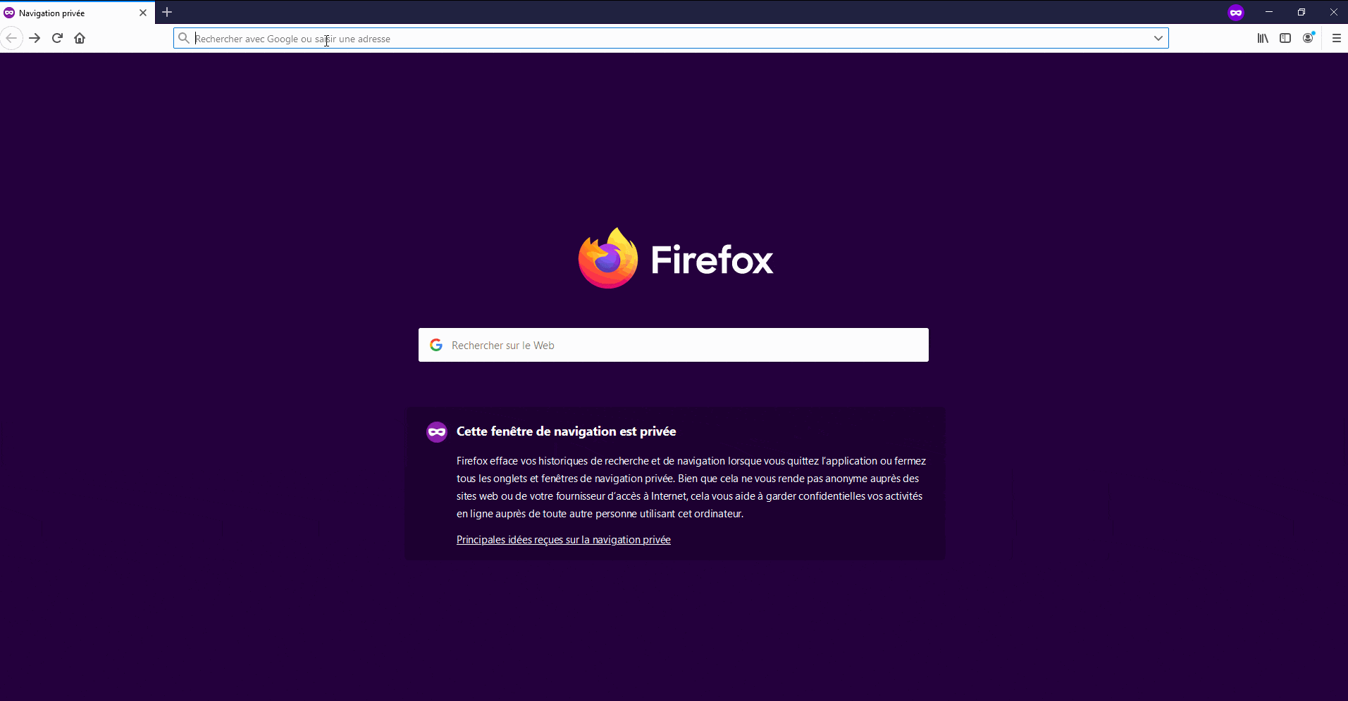Click heading Cette fenêtre de navigation est privée
Viewport: 1348px width, 701px height.
point(567,431)
